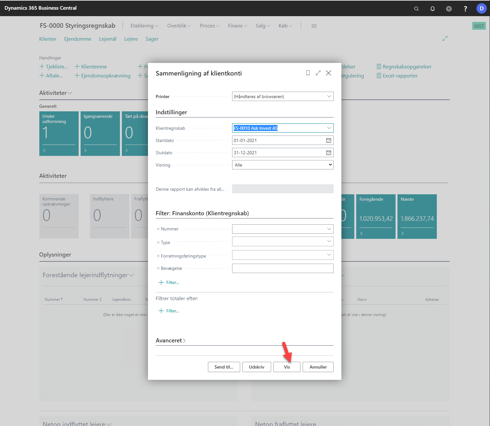Open the Salg menu
Image resolution: width=490 pixels, height=426 pixels.
pos(263,26)
